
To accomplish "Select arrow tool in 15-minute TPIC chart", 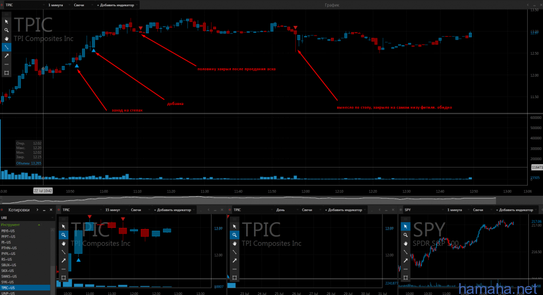I will click(63, 261).
